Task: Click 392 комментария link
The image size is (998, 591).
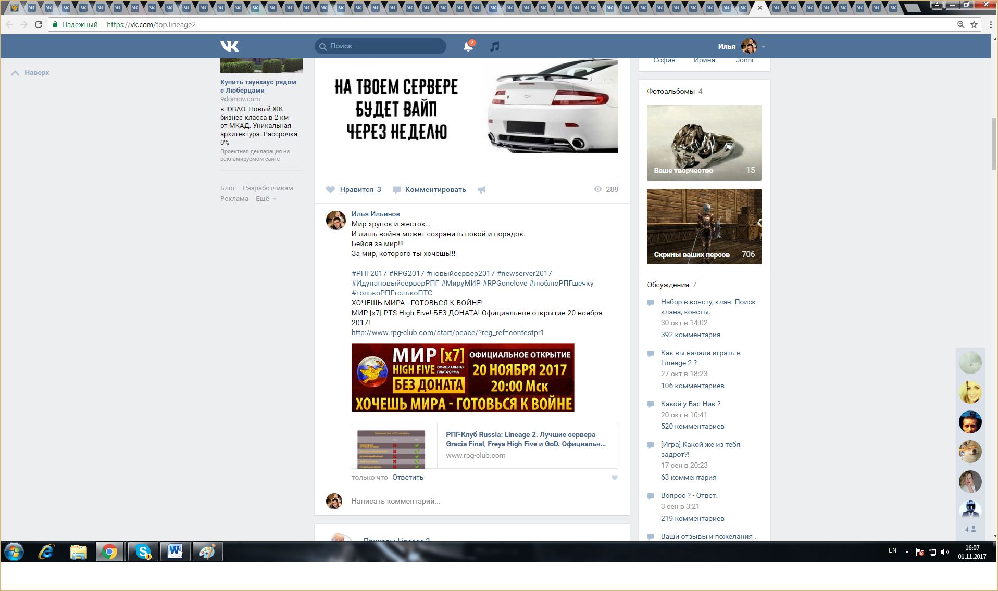Action: [691, 335]
